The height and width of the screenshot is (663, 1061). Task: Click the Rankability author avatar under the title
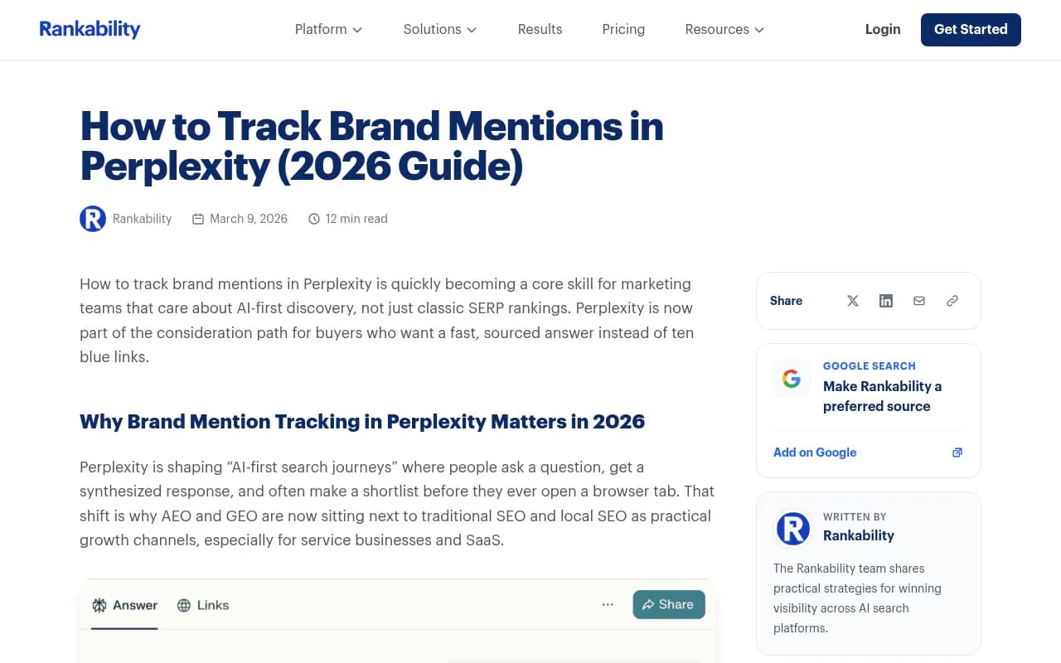pyautogui.click(x=93, y=219)
